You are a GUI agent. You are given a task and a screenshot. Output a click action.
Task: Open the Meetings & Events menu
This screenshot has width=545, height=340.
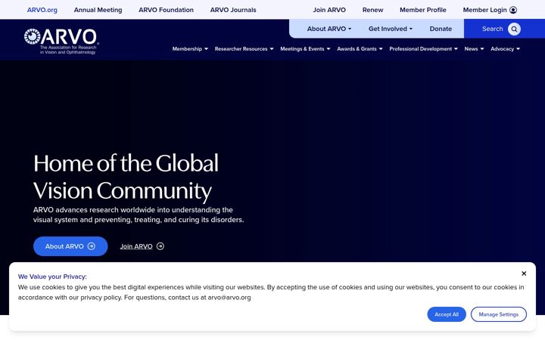(x=305, y=49)
